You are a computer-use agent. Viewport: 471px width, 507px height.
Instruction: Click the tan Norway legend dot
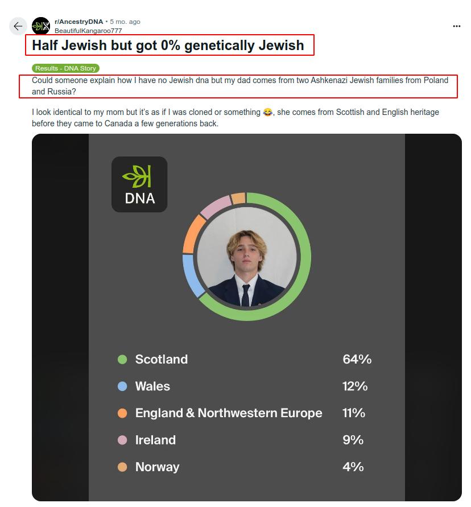click(122, 467)
